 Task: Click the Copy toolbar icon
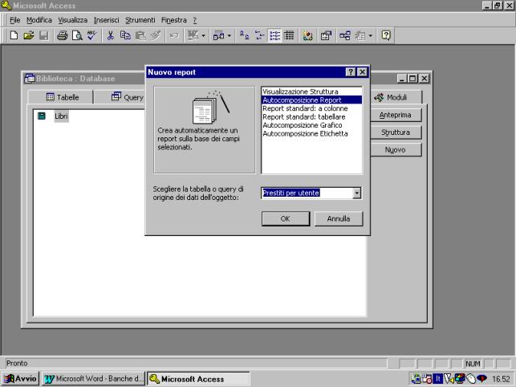click(x=125, y=35)
